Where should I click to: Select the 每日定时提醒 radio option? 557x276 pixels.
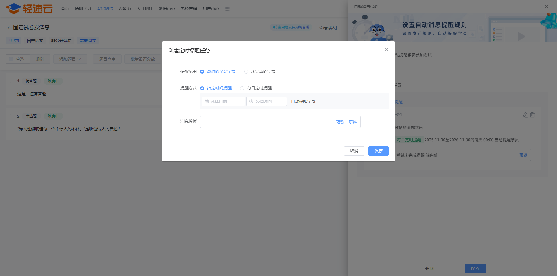coord(242,88)
